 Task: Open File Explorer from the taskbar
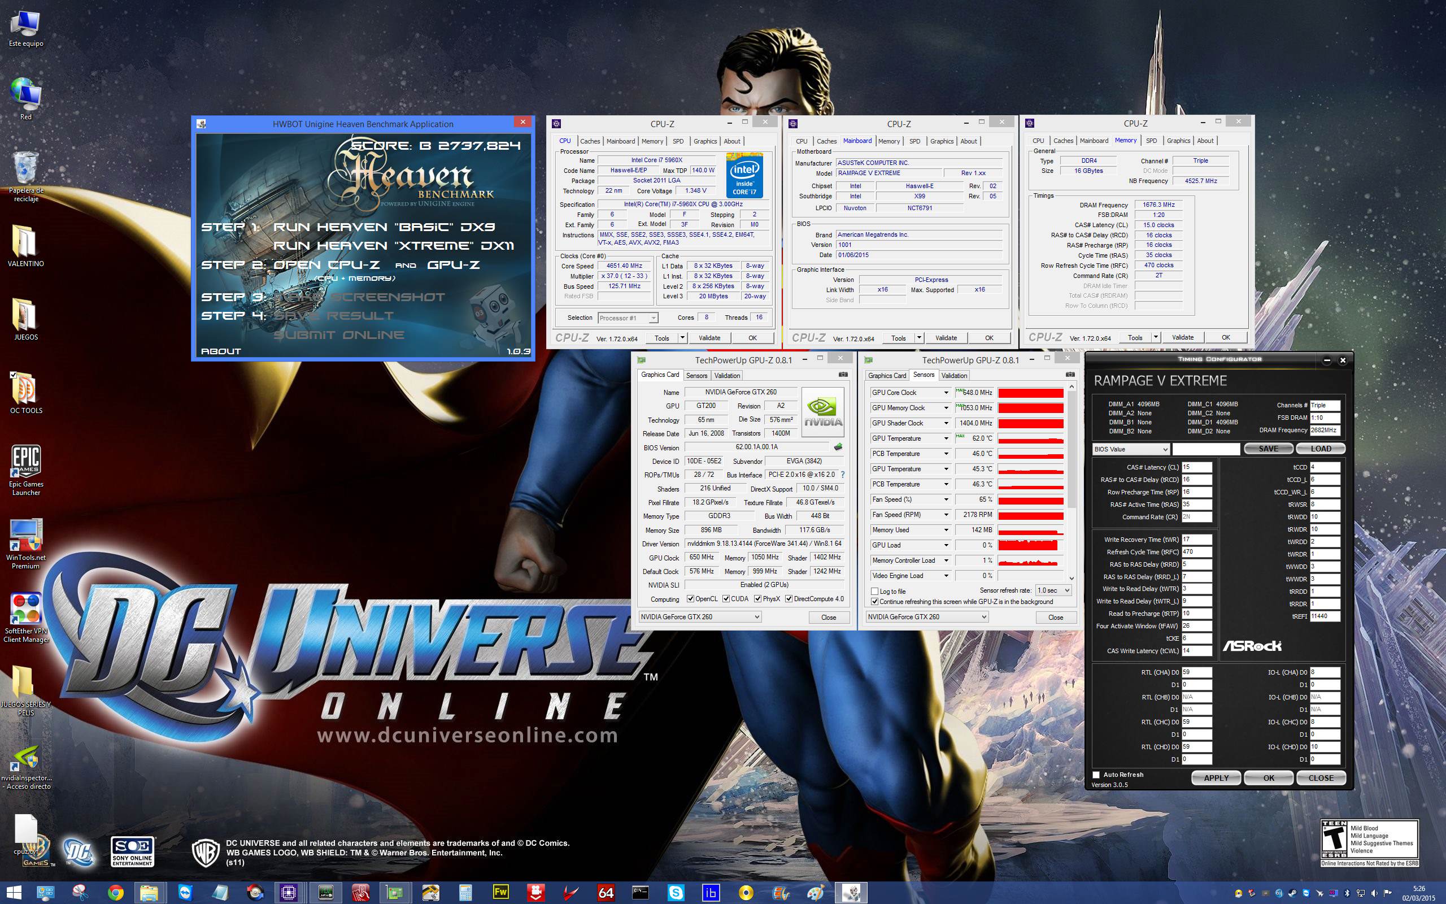pyautogui.click(x=149, y=893)
